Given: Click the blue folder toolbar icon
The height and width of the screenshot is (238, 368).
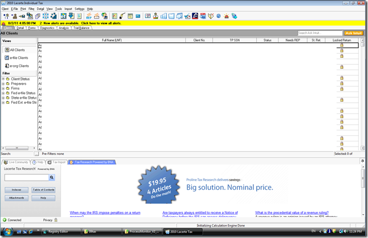Looking at the screenshot, I should click(171, 16).
